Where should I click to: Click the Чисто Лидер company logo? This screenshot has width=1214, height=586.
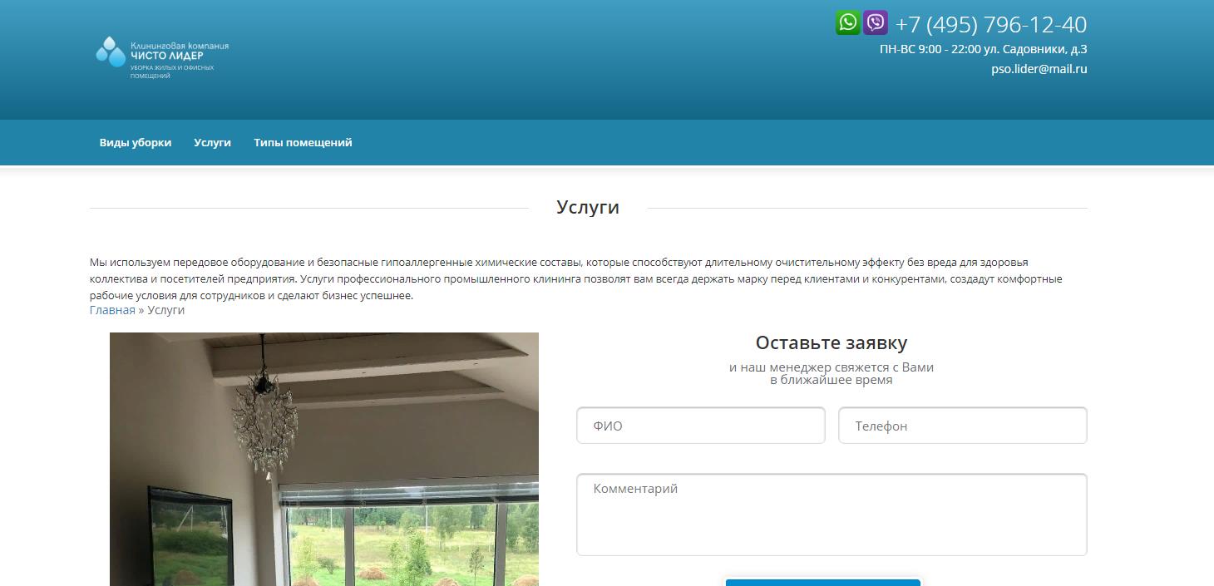(x=162, y=58)
